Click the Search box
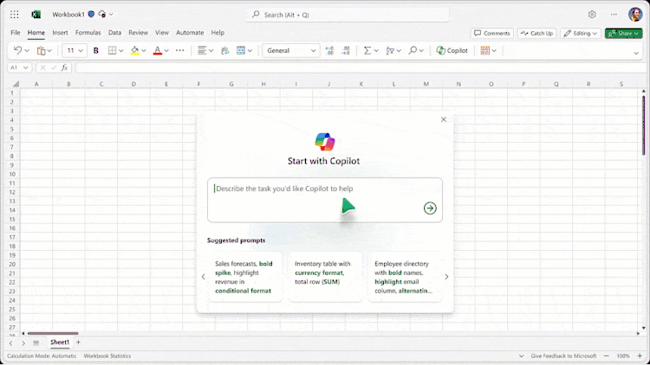 pyautogui.click(x=348, y=15)
